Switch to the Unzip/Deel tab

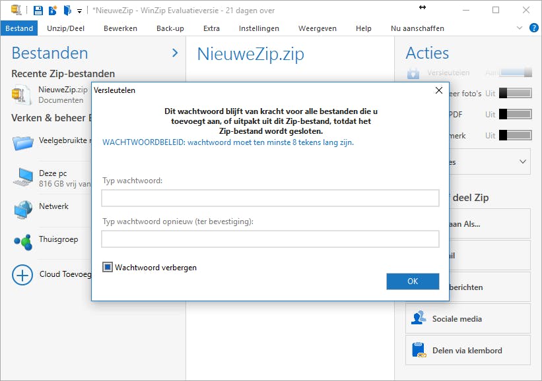pos(65,28)
